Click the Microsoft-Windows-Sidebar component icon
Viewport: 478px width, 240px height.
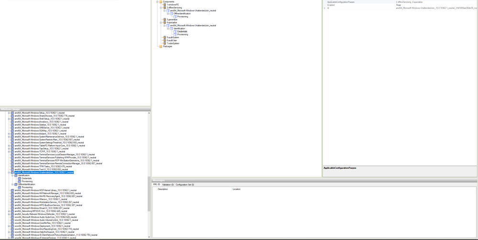click(12, 125)
